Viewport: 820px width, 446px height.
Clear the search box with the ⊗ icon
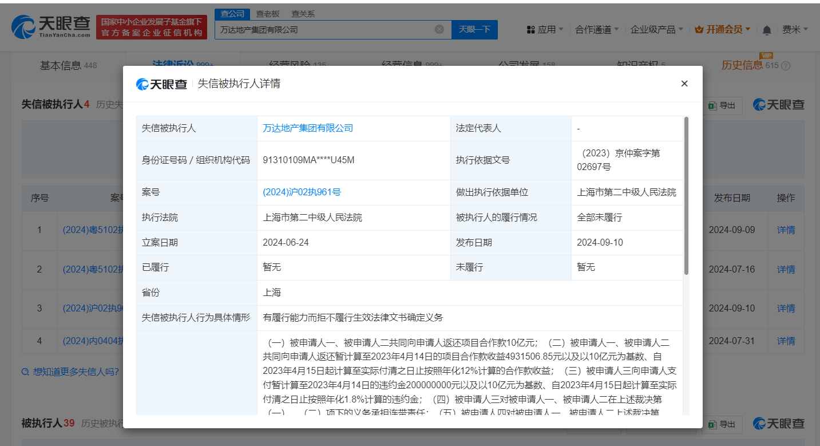coord(439,29)
